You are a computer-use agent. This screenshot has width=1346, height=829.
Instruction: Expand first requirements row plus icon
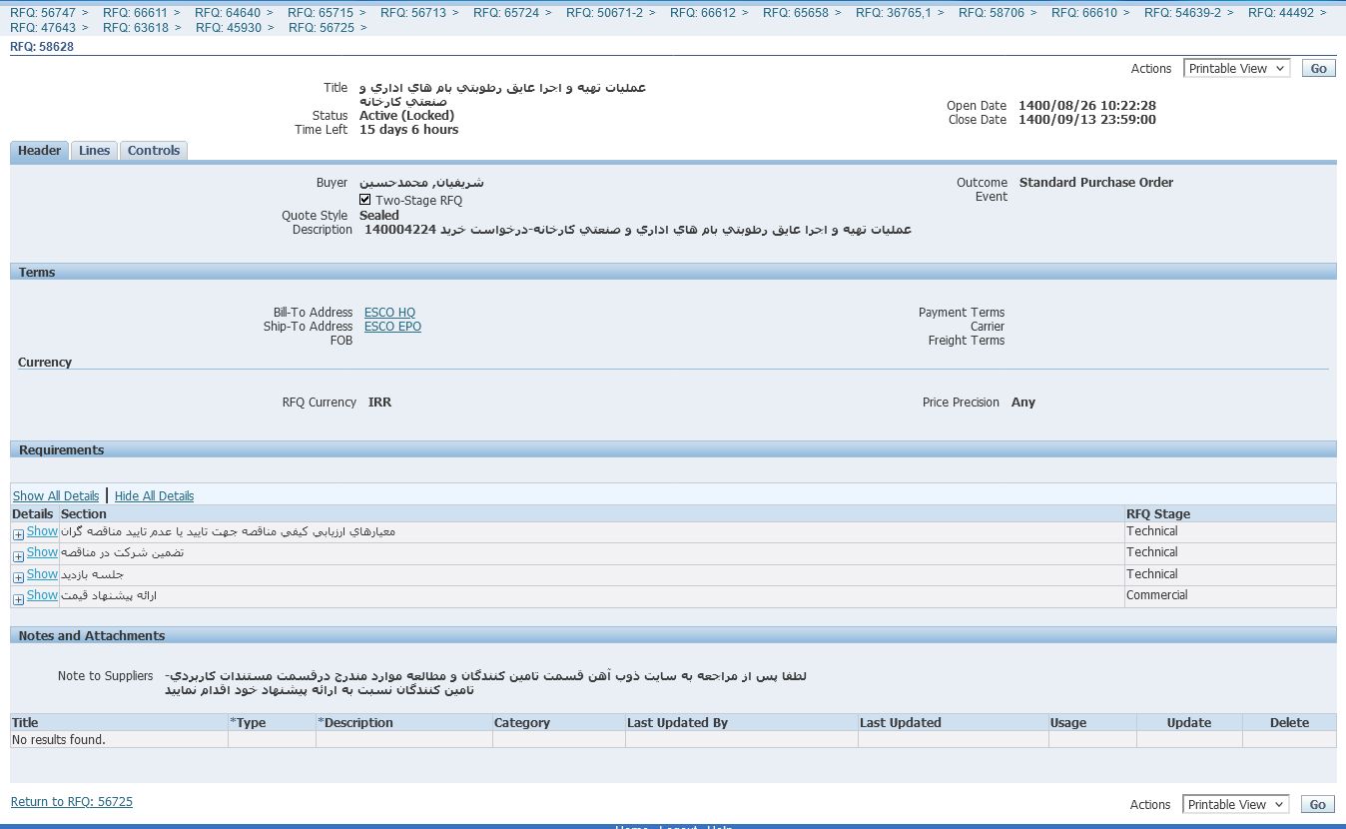click(18, 534)
